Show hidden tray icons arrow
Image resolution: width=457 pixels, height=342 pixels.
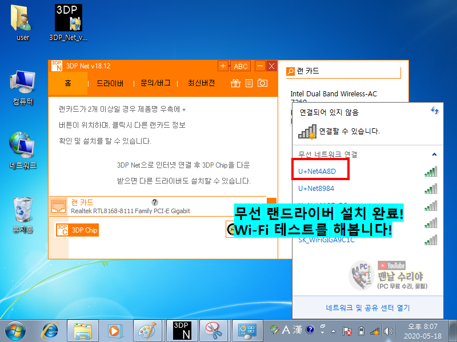click(334, 331)
